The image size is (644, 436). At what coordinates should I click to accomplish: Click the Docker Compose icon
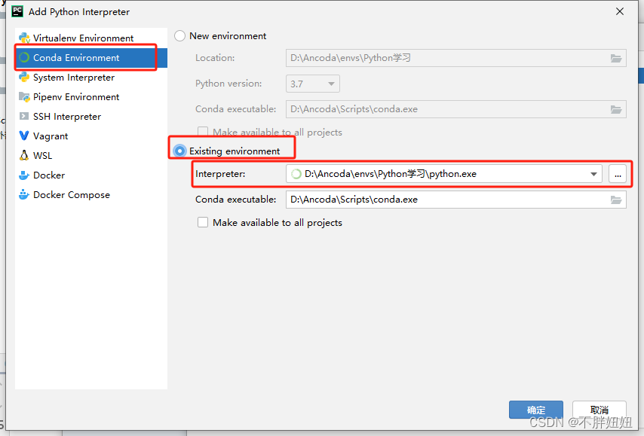coord(24,194)
